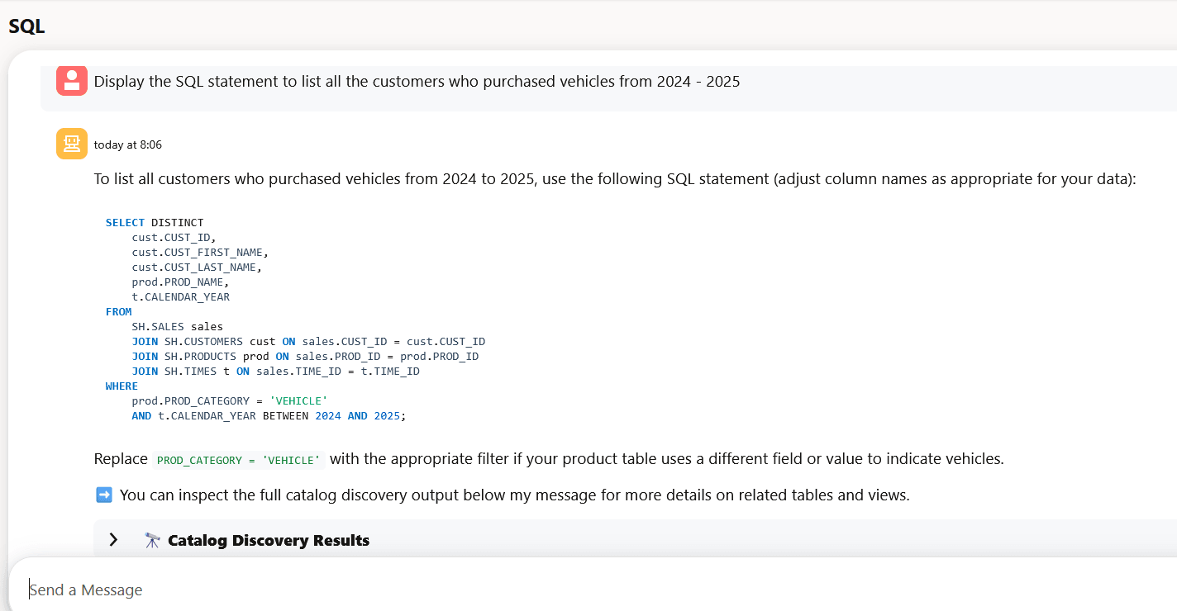The height and width of the screenshot is (611, 1177).
Task: Click the cust.CUST_FIRST_NAME line in code
Action: point(200,253)
